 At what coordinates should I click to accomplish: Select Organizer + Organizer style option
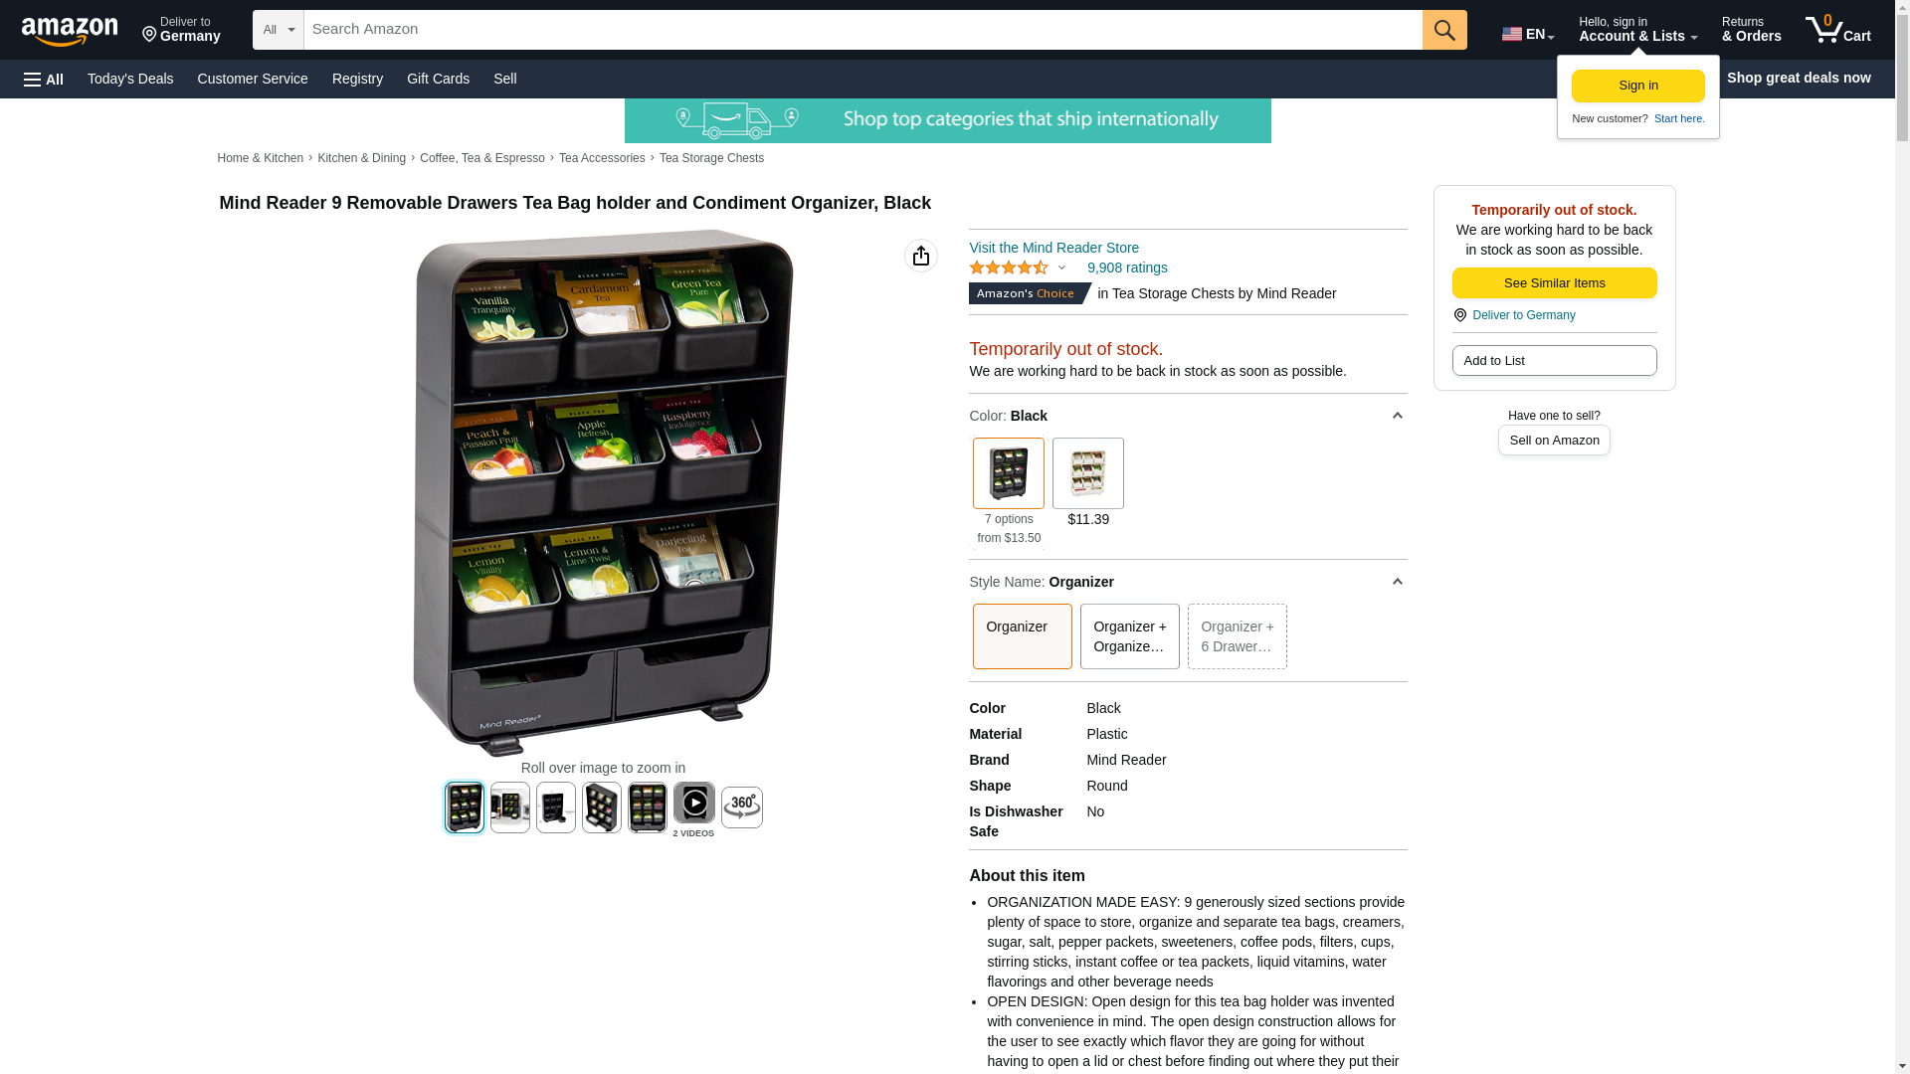(x=1130, y=636)
